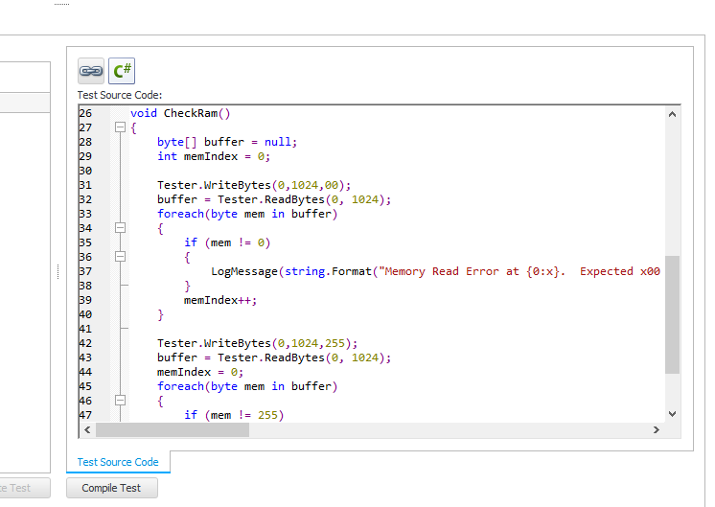The image size is (715, 507).
Task: Switch to the Test Source Code tab
Action: click(x=118, y=462)
